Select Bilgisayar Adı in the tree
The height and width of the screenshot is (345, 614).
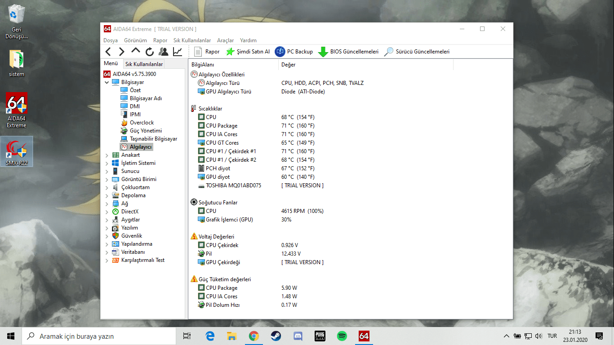(146, 98)
